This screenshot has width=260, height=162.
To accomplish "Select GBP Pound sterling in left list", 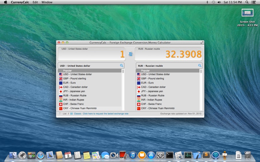I will [x=90, y=78].
